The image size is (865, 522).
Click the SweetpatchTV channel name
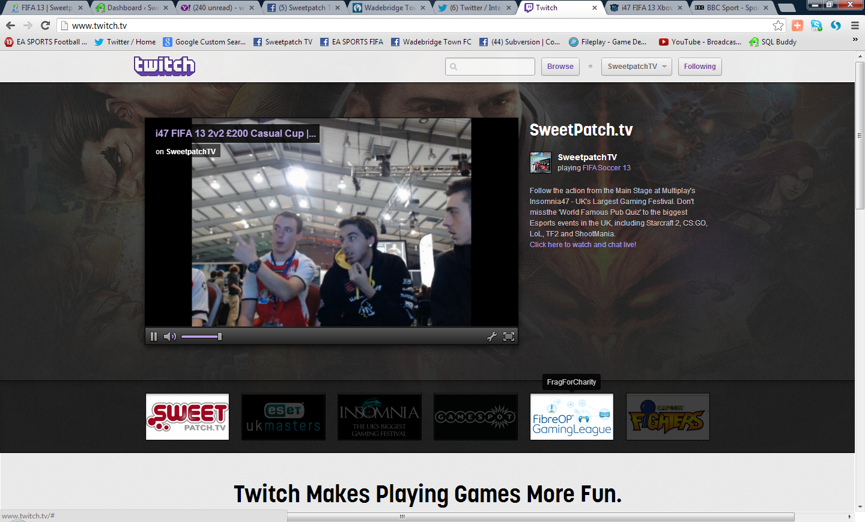(587, 157)
